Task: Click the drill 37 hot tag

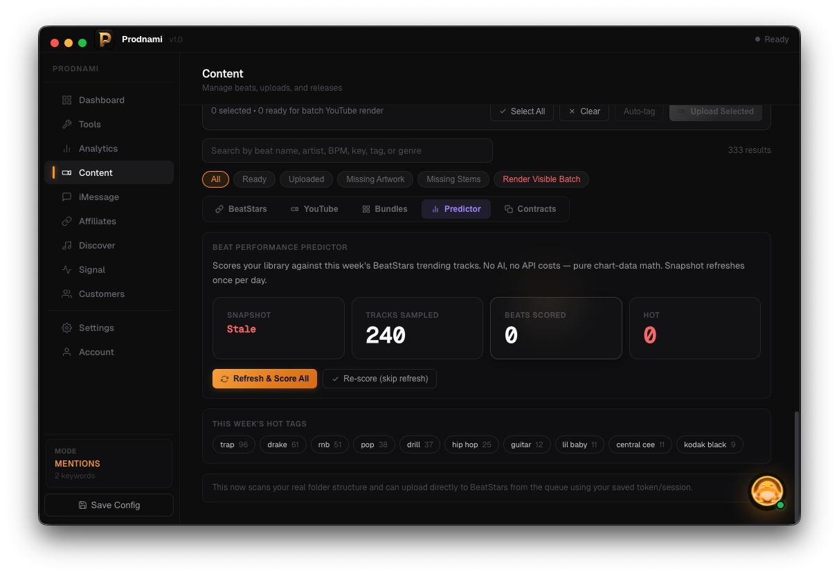Action: pos(420,444)
